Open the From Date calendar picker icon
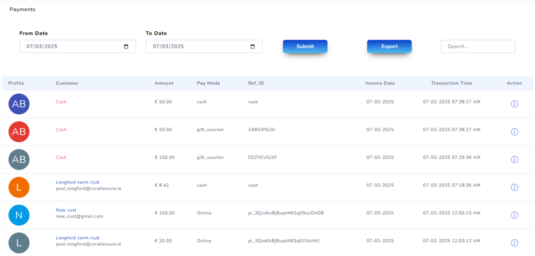The width and height of the screenshot is (535, 256). (126, 46)
